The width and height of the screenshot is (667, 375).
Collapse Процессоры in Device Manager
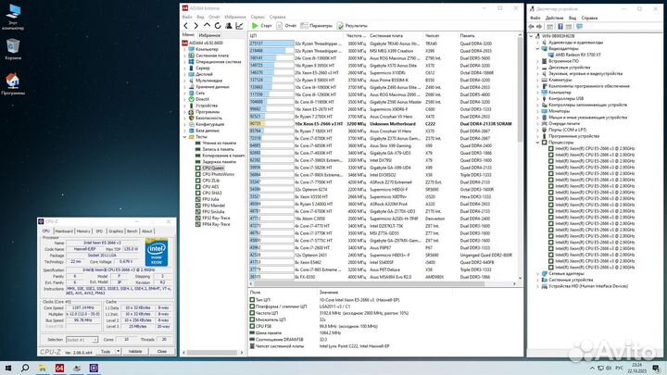pyautogui.click(x=537, y=143)
